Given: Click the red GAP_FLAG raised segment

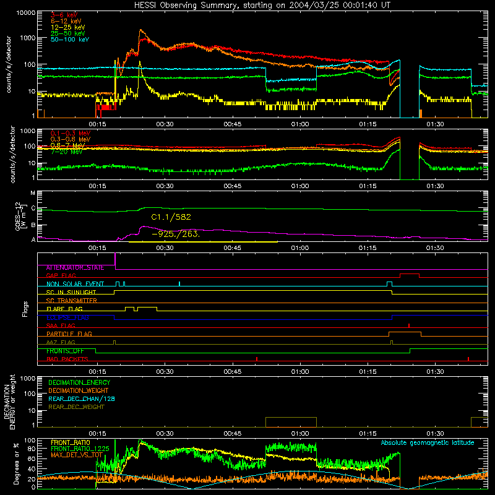Looking at the screenshot, I should (x=410, y=275).
